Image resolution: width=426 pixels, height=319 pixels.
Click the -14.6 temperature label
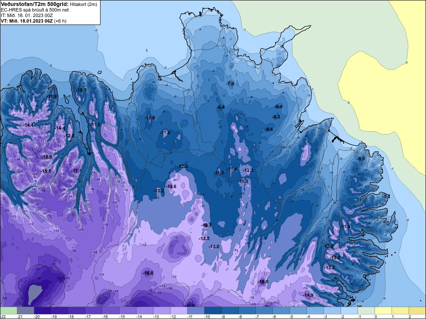[171, 186]
